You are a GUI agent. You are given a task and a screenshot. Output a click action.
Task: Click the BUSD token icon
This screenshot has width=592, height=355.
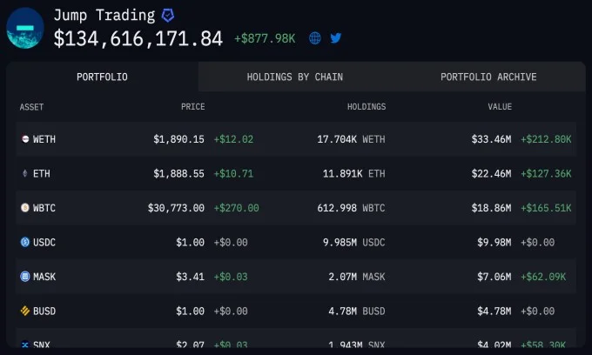click(24, 311)
